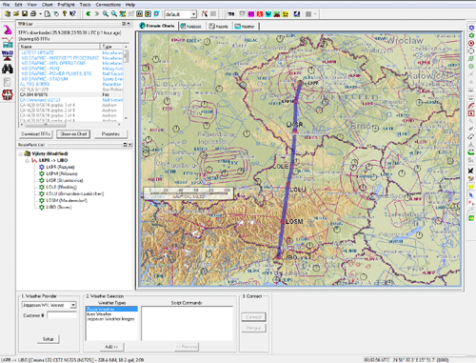Select Jeppesen Weather Images in list
Viewport: 476px width, 363px height.
coord(111,318)
